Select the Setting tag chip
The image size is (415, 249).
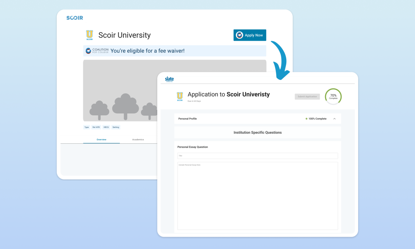tap(116, 127)
